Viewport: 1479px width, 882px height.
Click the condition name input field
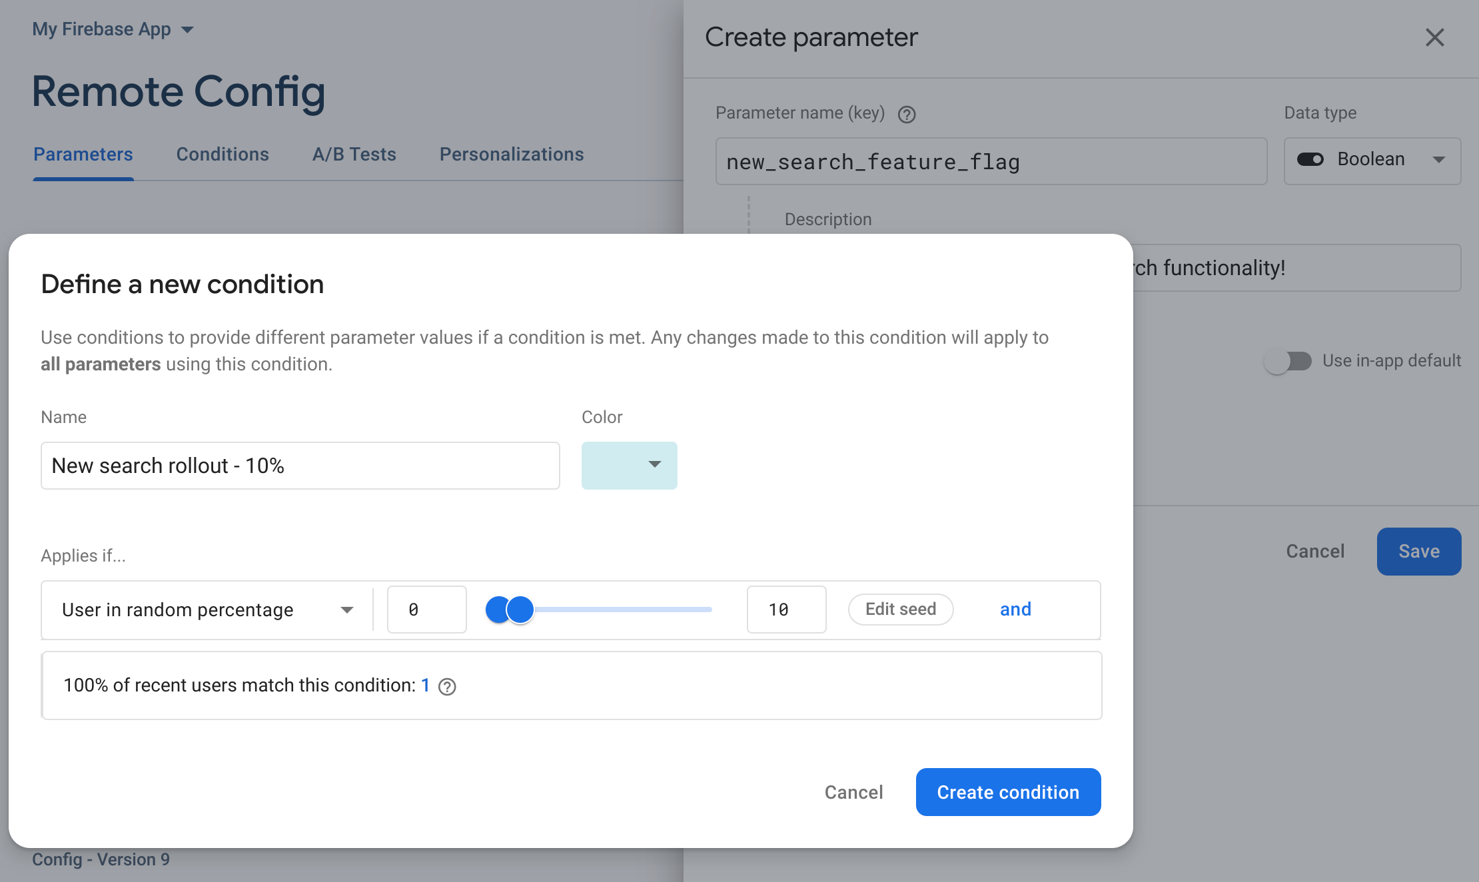point(300,465)
